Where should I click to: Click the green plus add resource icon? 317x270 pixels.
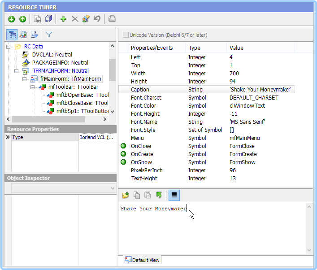[x=64, y=19]
